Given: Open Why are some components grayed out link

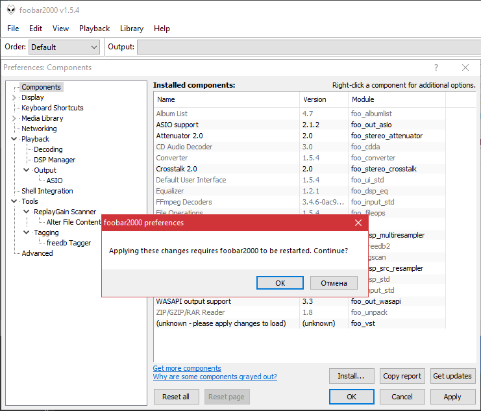Looking at the screenshot, I should pos(215,377).
